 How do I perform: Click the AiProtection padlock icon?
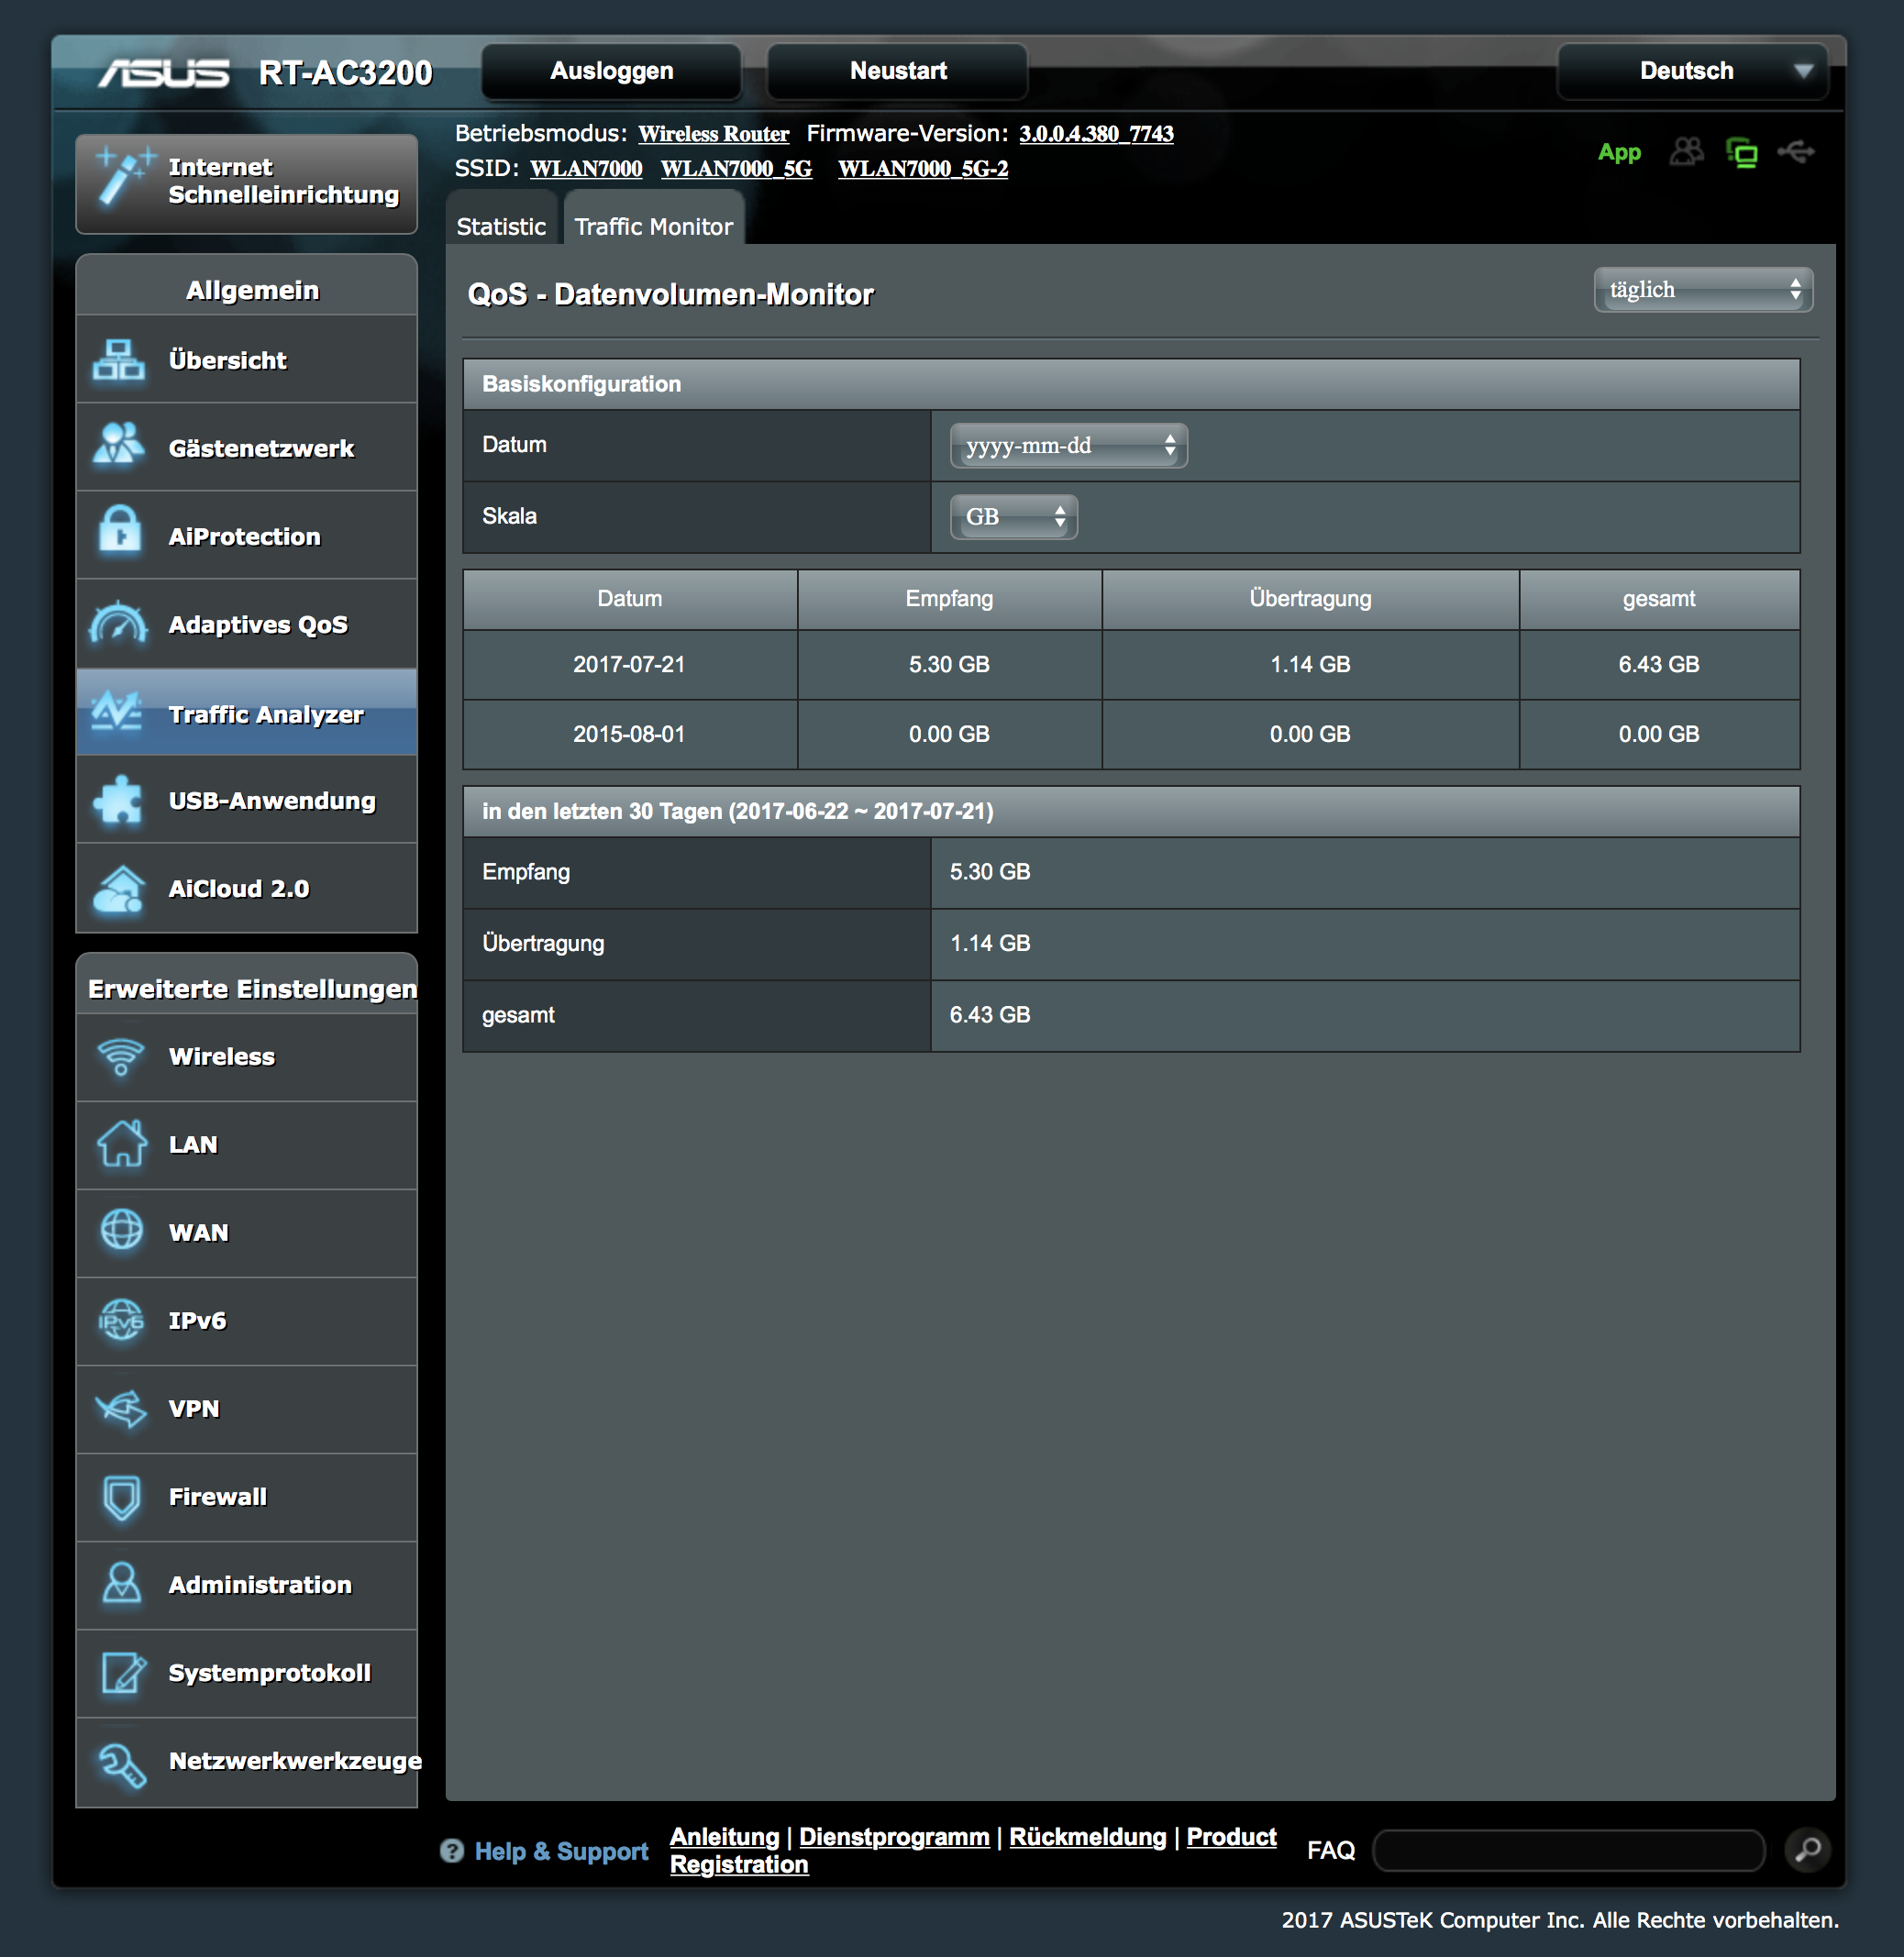click(120, 532)
